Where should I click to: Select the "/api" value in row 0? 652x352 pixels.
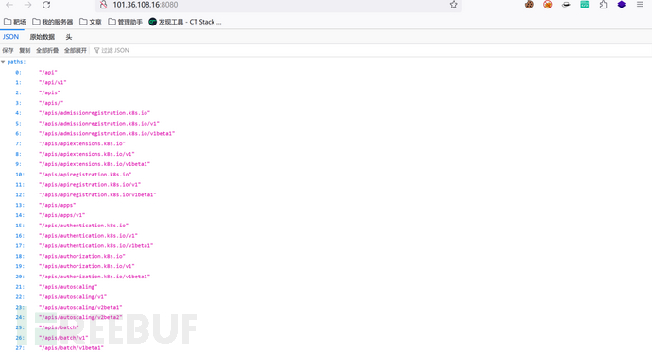(48, 73)
